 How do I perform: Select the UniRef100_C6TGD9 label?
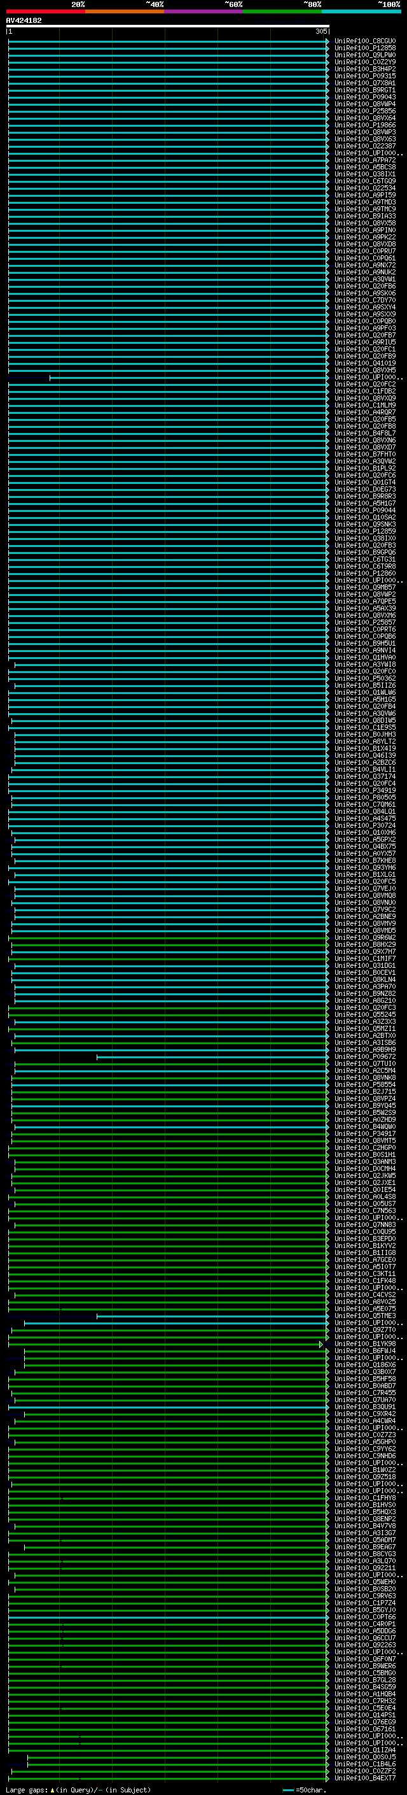tap(365, 181)
